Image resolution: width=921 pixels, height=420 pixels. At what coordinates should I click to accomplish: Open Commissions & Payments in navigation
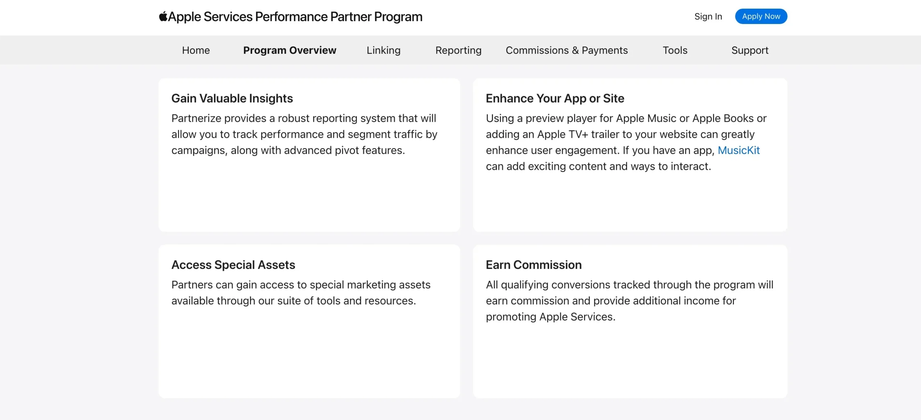click(x=567, y=50)
